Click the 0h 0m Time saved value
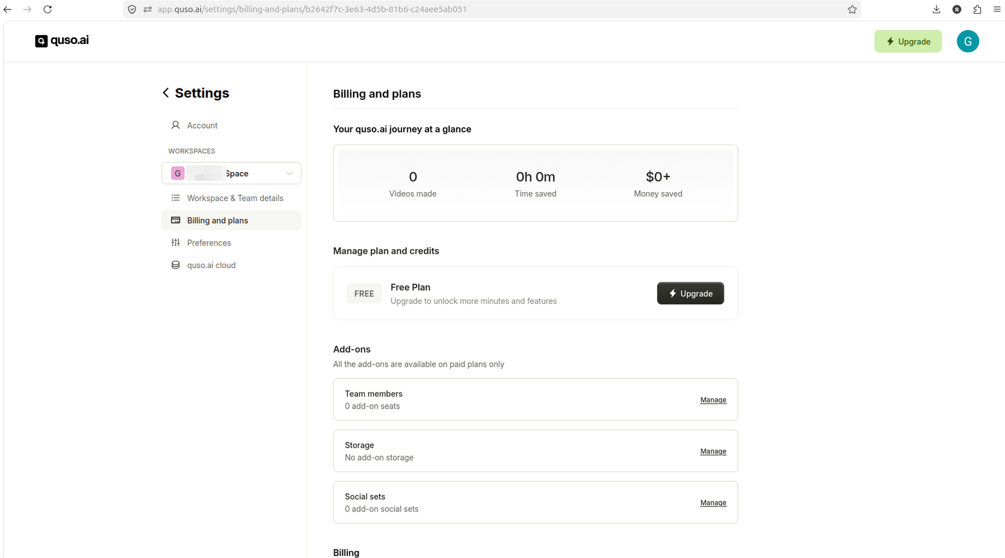This screenshot has width=1005, height=558. pyautogui.click(x=535, y=177)
